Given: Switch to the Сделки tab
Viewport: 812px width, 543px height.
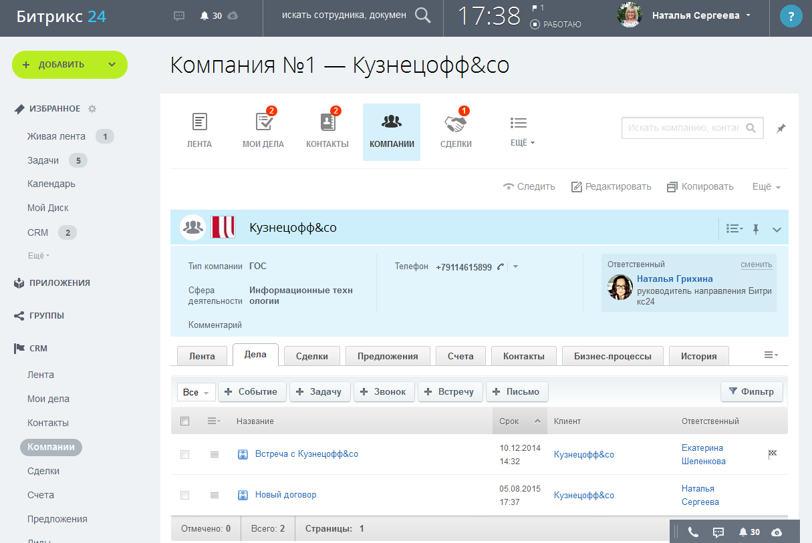Looking at the screenshot, I should pyautogui.click(x=312, y=356).
